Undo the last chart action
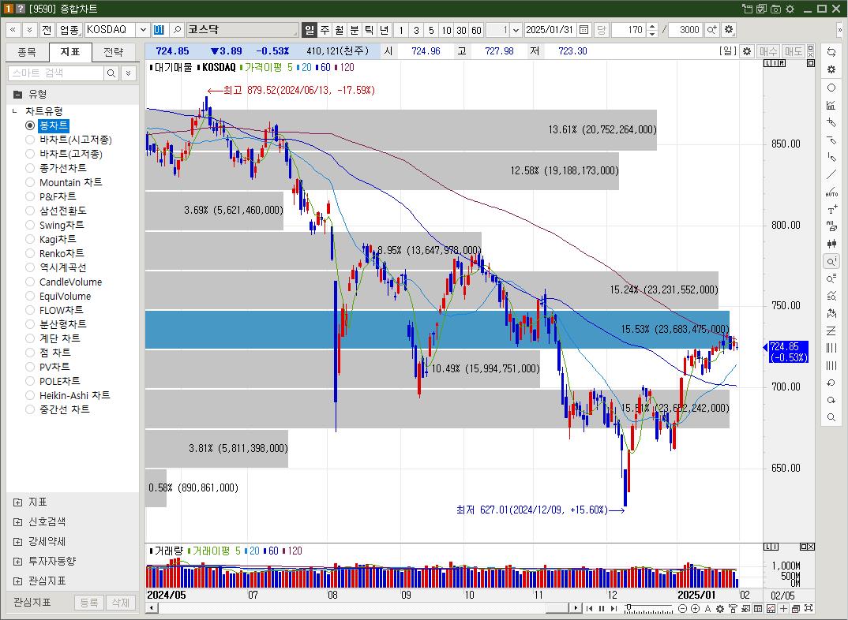The height and width of the screenshot is (620, 848). pyautogui.click(x=831, y=383)
